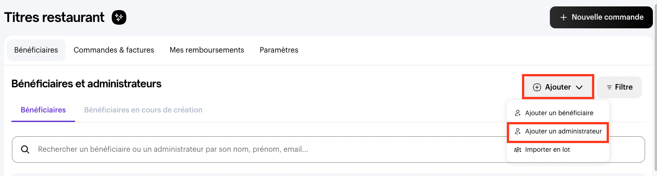Select Importer en lot menu entry
Viewport: 657px width, 176px height.
(x=558, y=149)
